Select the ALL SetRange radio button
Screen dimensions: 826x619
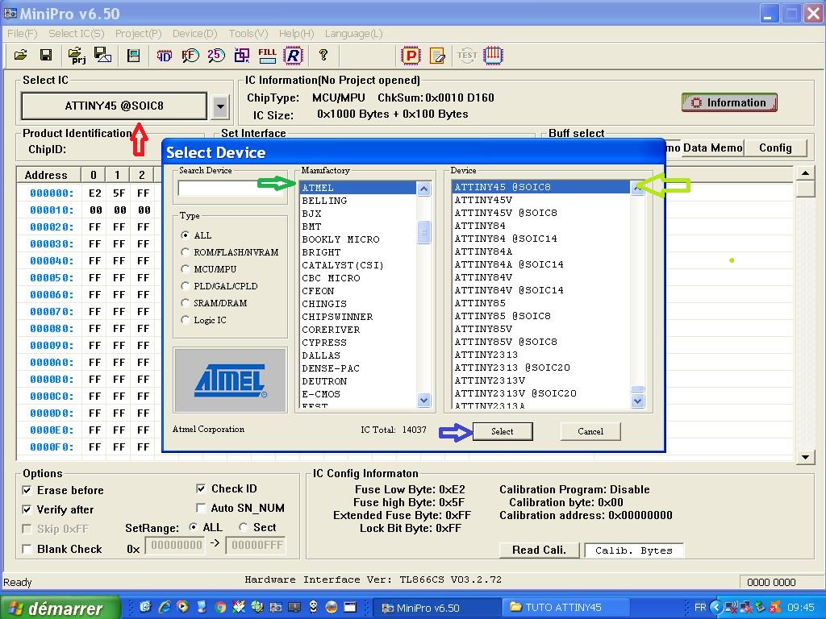tap(194, 527)
